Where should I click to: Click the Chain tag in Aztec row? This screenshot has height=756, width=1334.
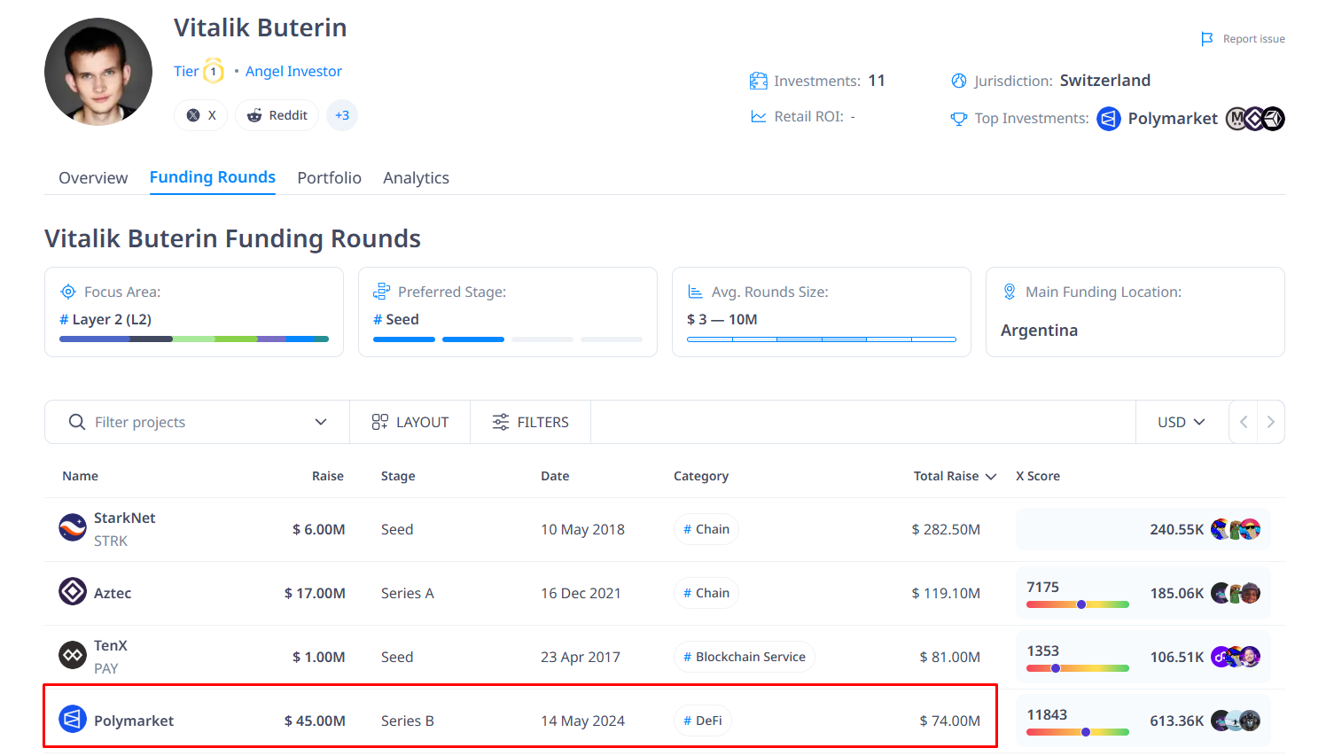(706, 593)
